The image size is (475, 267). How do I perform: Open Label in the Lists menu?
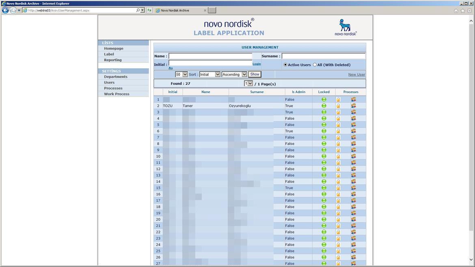pyautogui.click(x=109, y=54)
